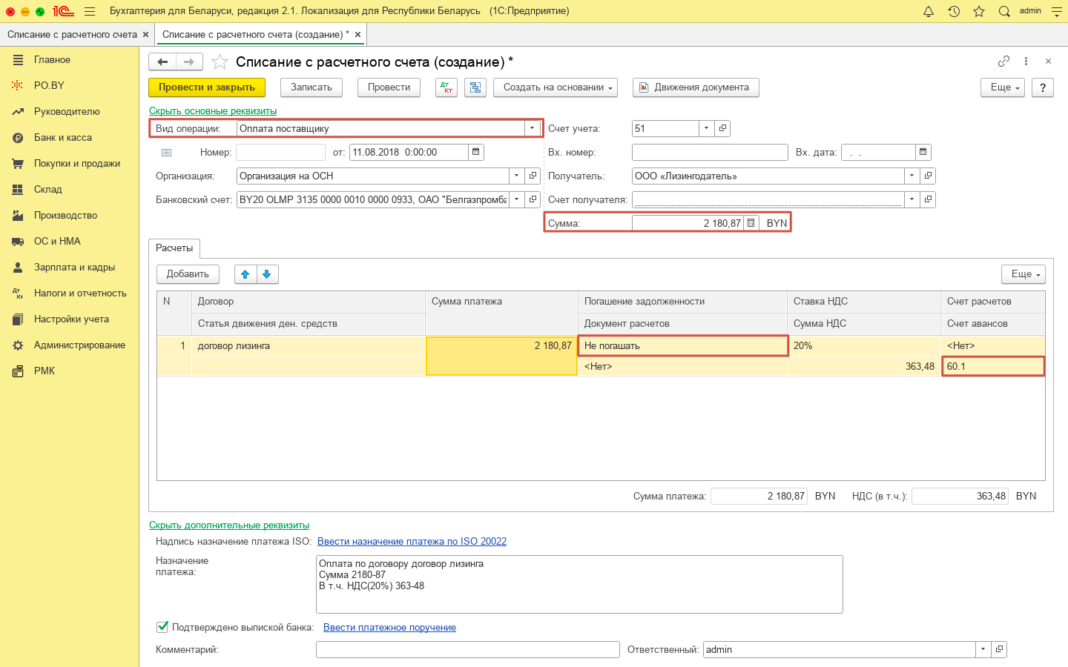Click the Dt/Kt postings icon button
Viewport: 1068px width, 667px height.
click(x=446, y=87)
